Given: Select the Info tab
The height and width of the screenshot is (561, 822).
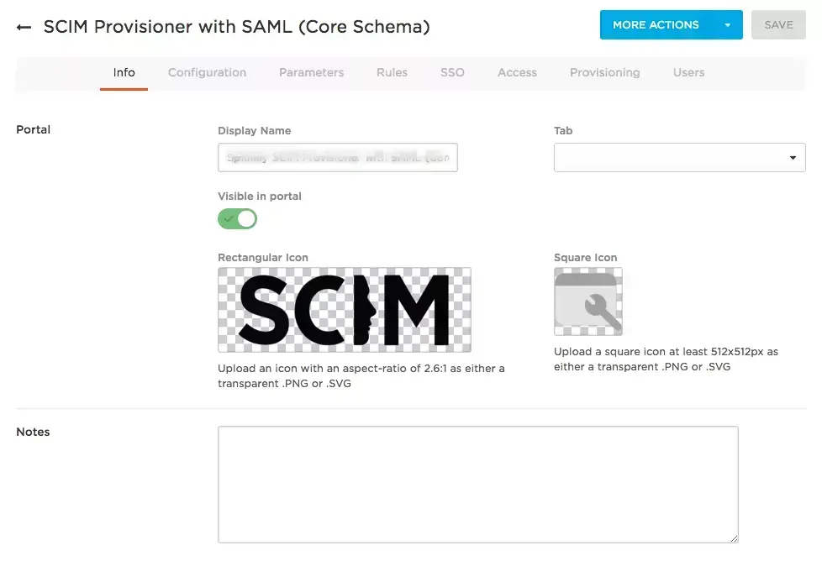Looking at the screenshot, I should [x=124, y=72].
